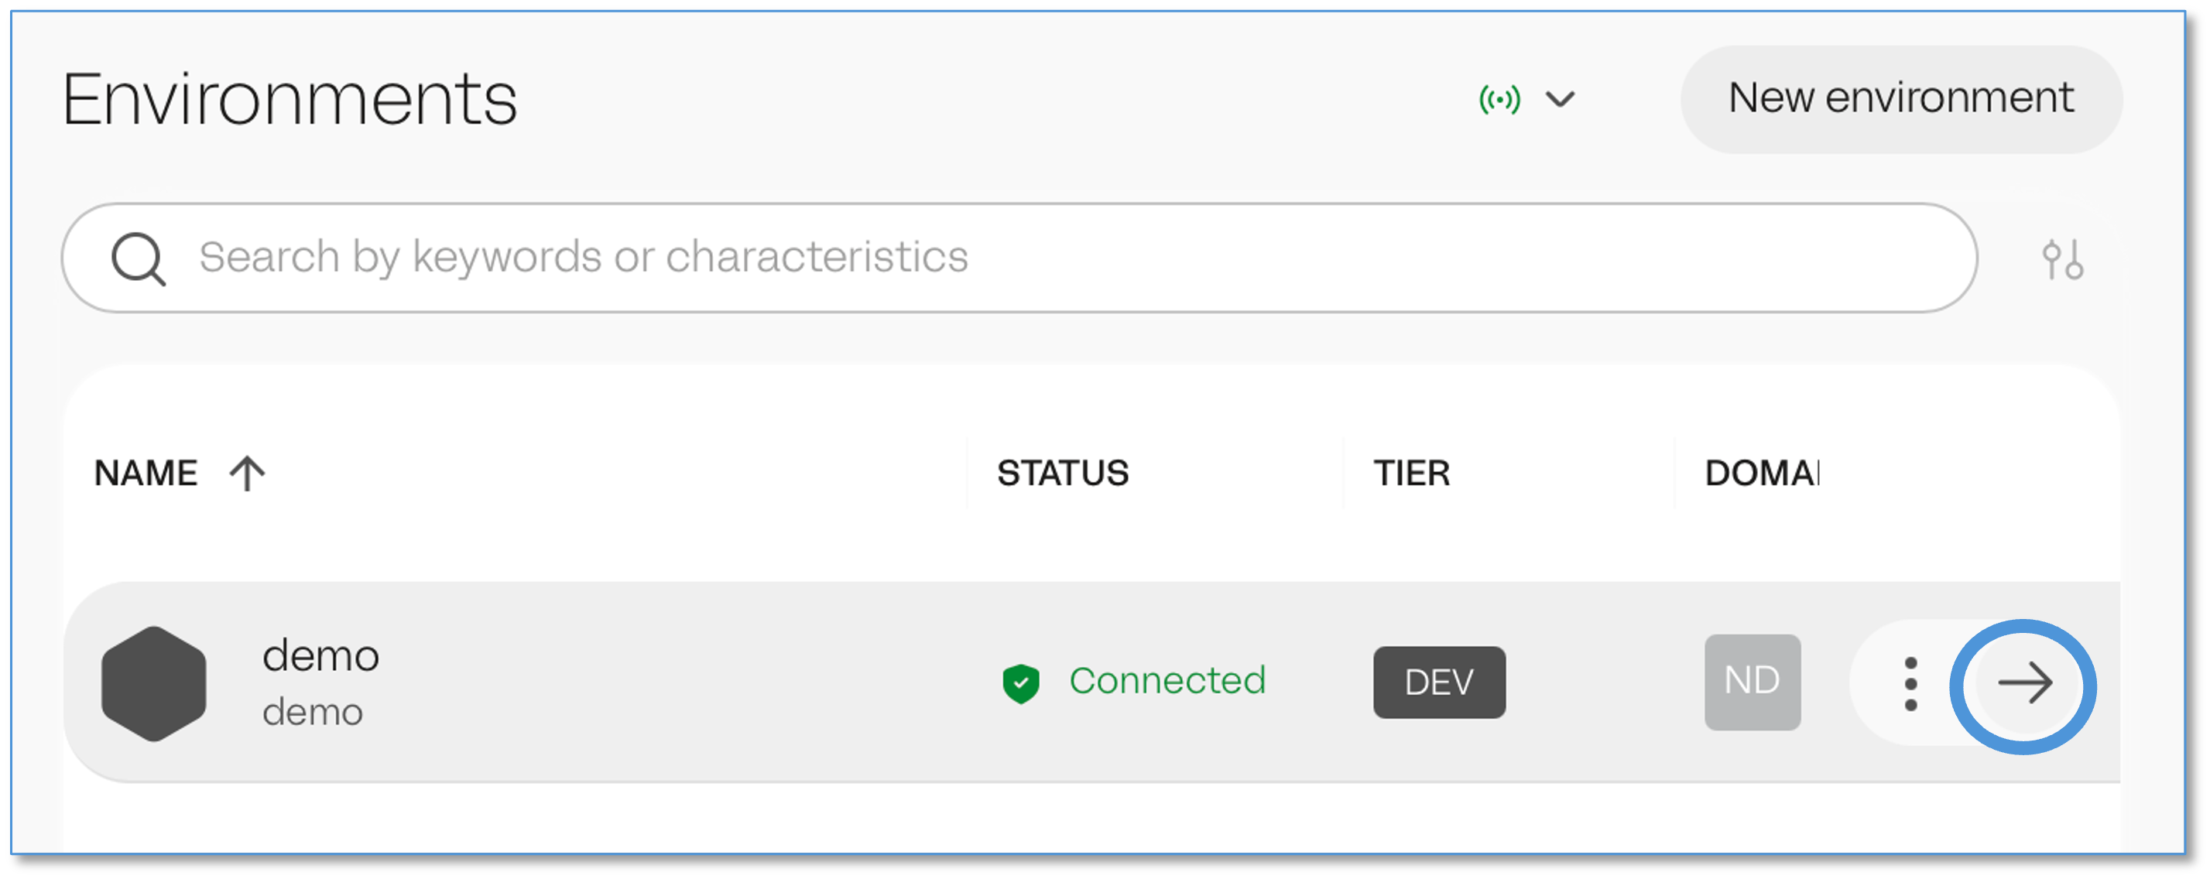Image resolution: width=2210 pixels, height=879 pixels.
Task: Expand the chevron dropdown beside the live icon
Action: tap(1560, 100)
